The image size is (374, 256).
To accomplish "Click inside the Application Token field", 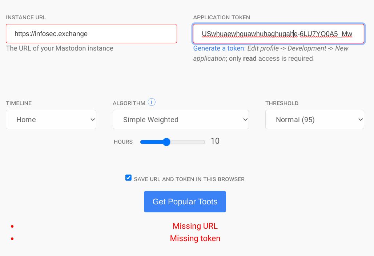I will coord(278,34).
